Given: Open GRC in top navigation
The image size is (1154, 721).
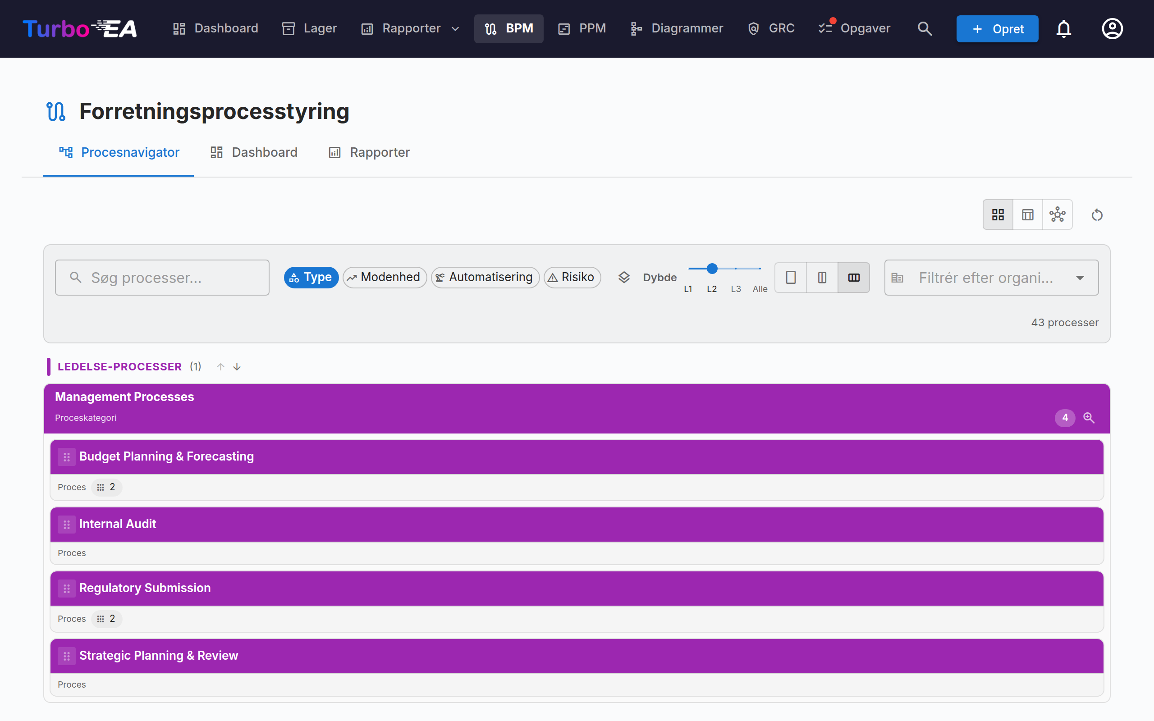Looking at the screenshot, I should (x=771, y=28).
